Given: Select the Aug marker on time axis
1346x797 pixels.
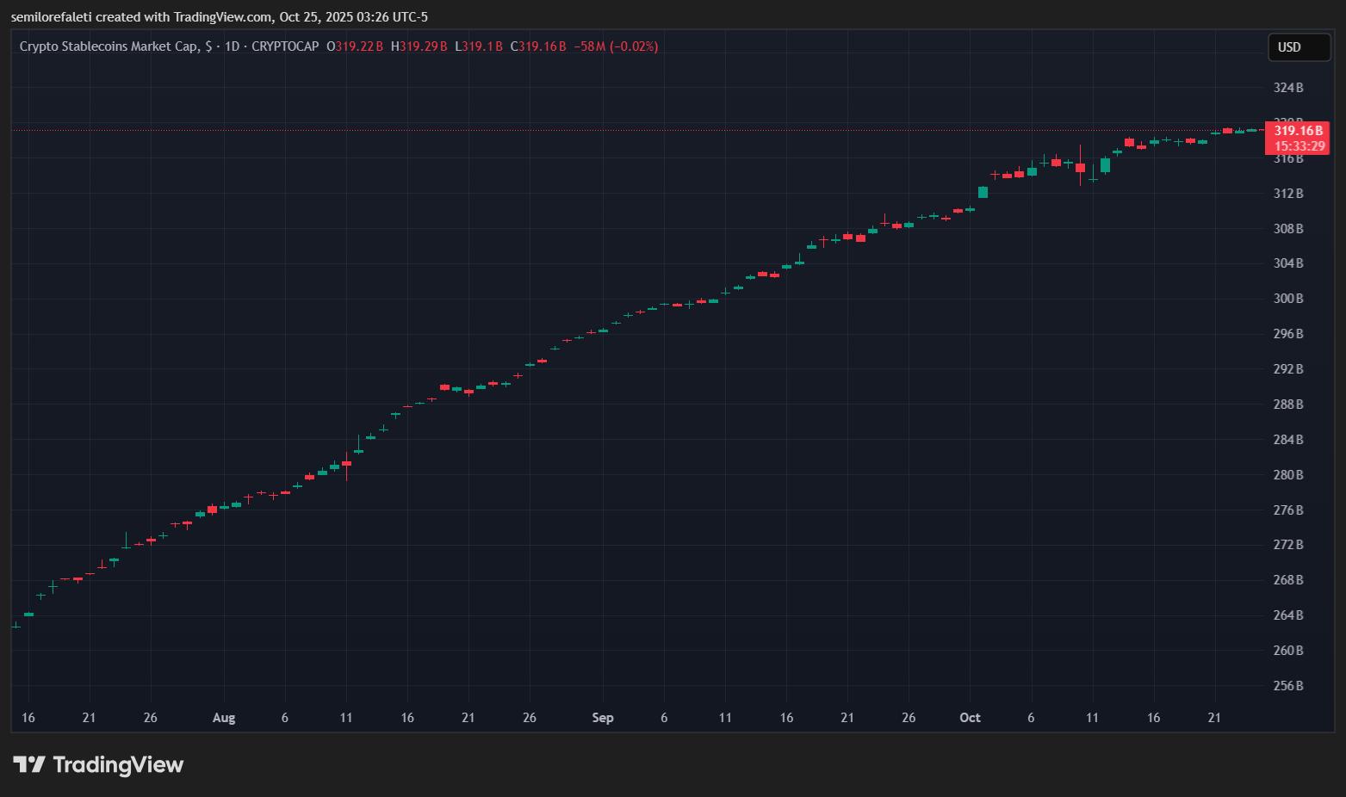Looking at the screenshot, I should click(x=224, y=718).
